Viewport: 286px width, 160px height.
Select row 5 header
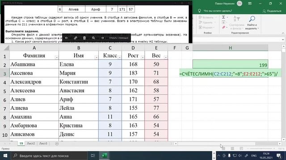5,91
